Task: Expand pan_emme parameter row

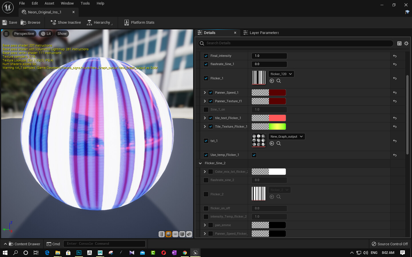Action: 205,225
